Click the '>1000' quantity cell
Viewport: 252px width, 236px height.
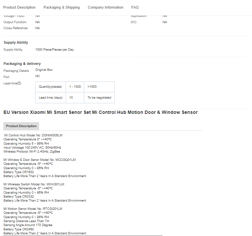point(99,87)
